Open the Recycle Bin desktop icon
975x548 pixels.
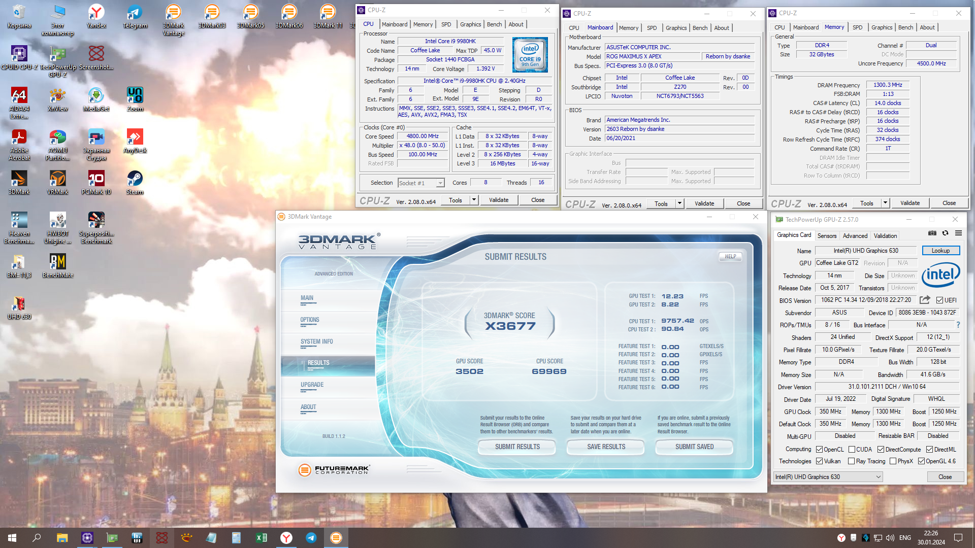pyautogui.click(x=19, y=16)
